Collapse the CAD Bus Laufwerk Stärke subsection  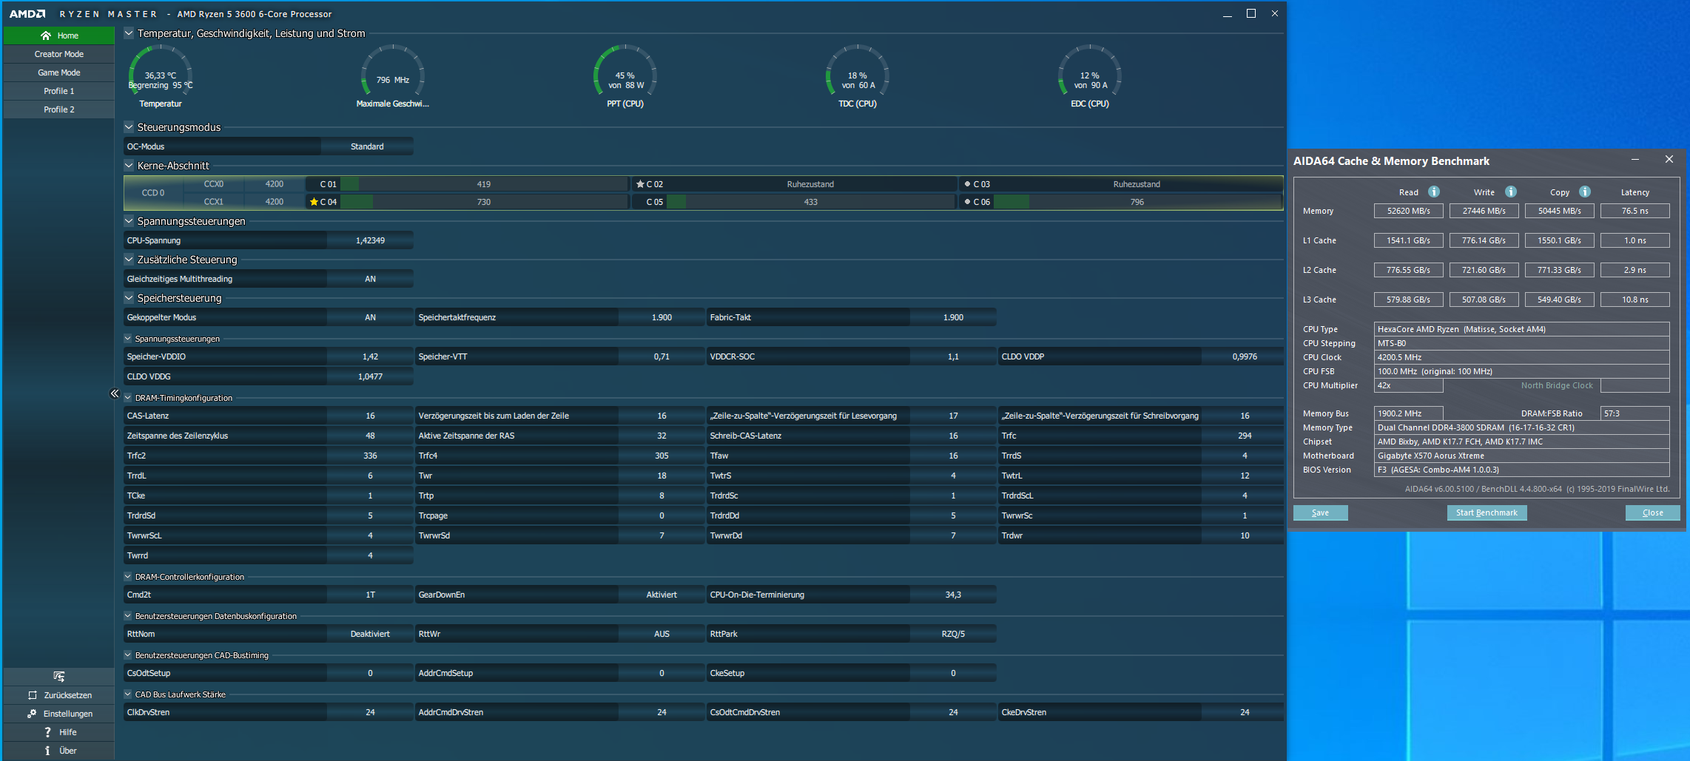click(128, 694)
